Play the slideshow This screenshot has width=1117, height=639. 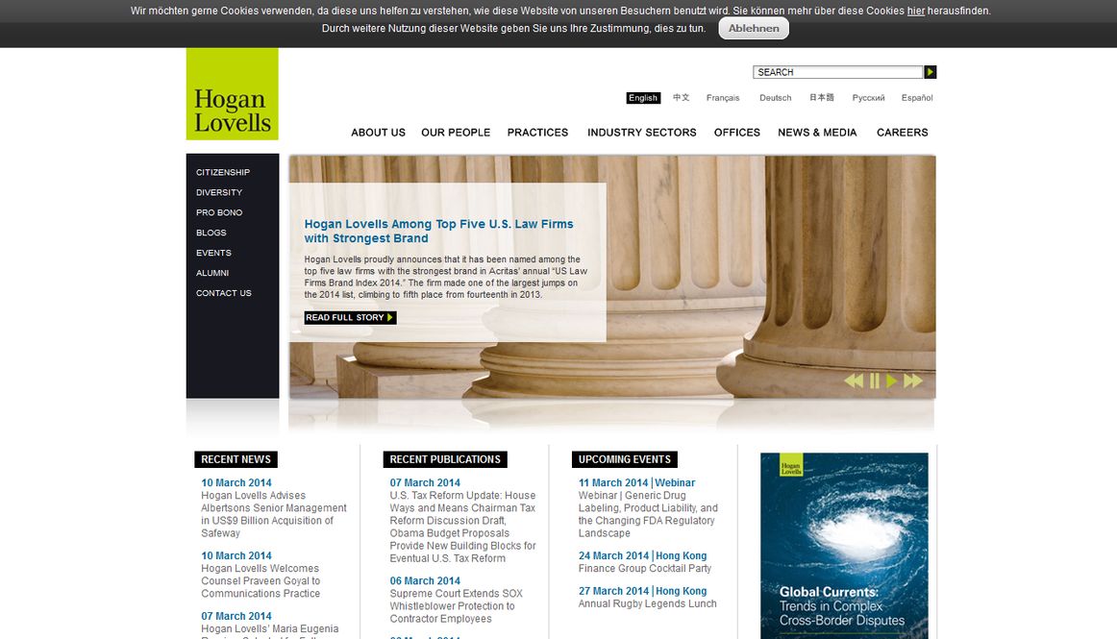(x=891, y=381)
